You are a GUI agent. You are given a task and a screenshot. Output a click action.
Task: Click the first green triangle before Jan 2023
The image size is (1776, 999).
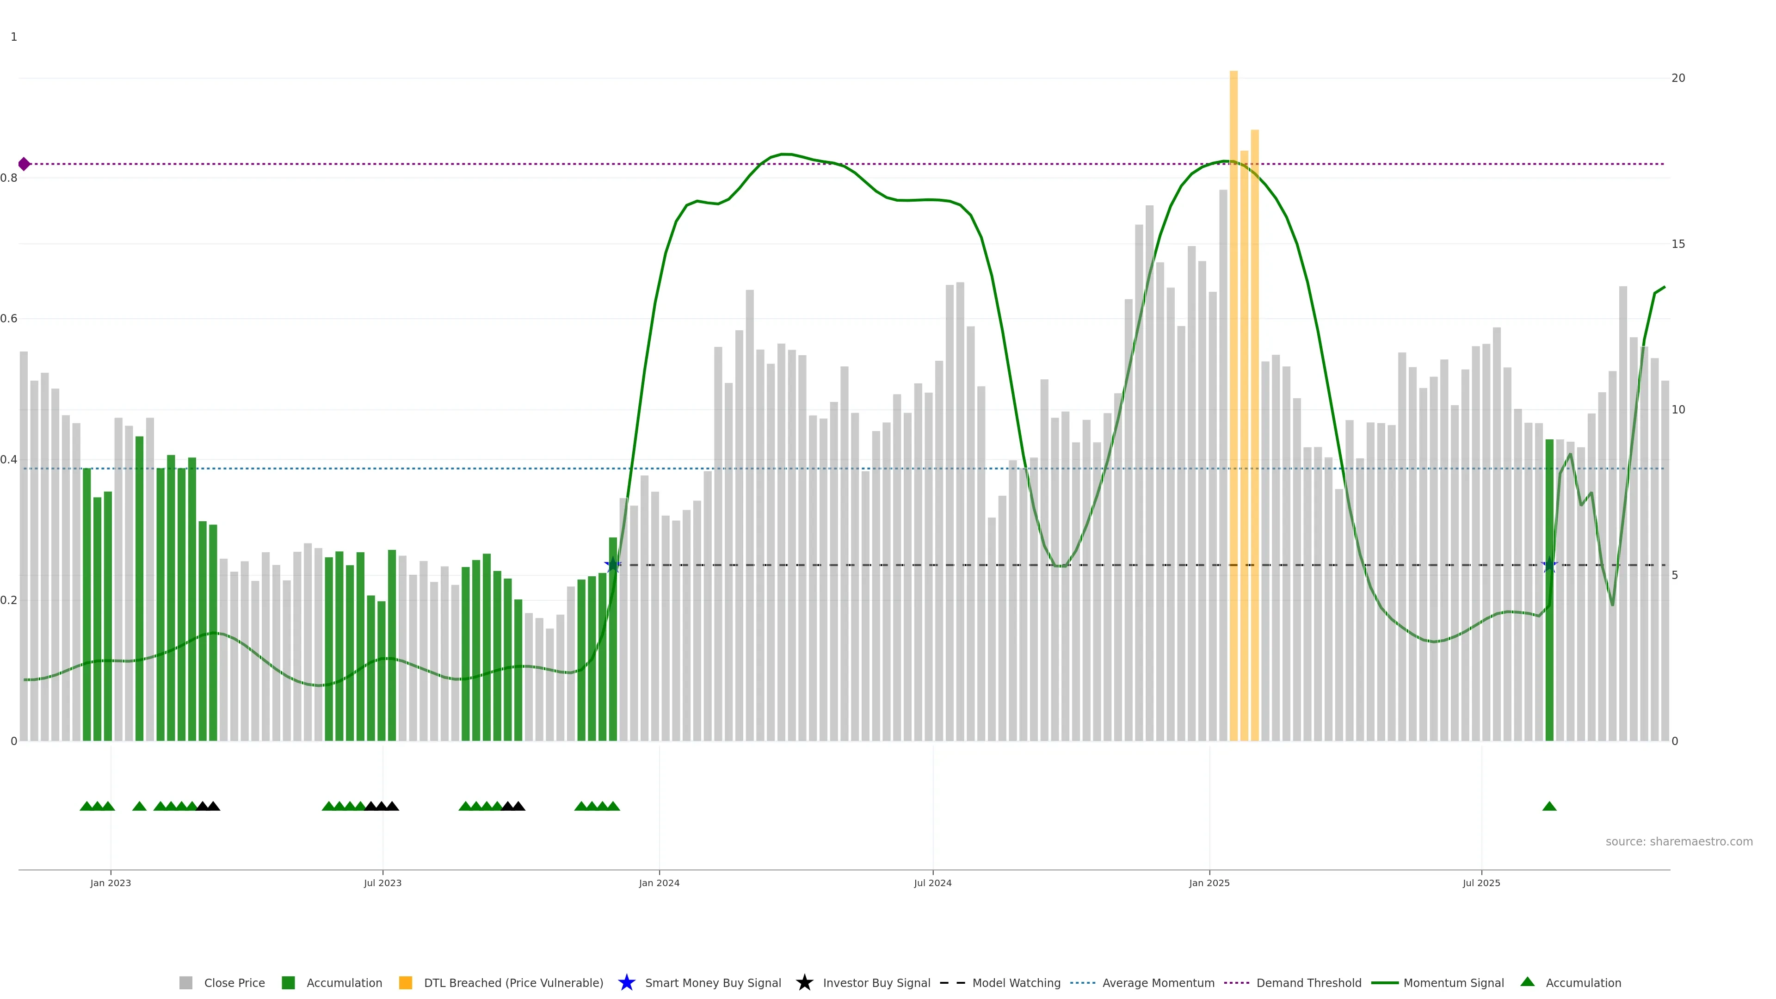click(x=86, y=807)
